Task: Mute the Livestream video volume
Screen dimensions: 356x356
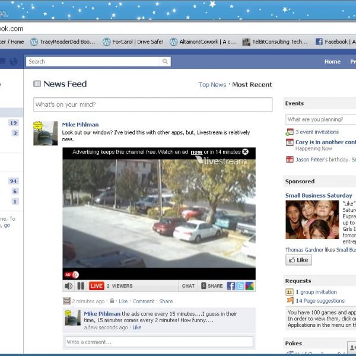Action: (69, 286)
